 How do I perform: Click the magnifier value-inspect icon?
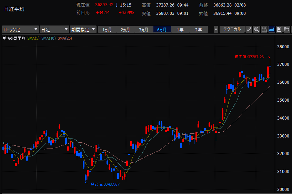tap(256, 29)
